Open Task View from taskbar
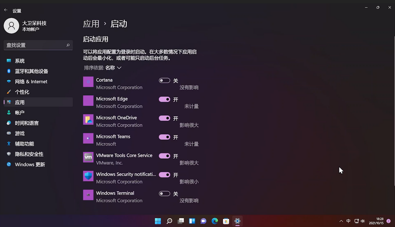The image size is (395, 227). point(181,221)
